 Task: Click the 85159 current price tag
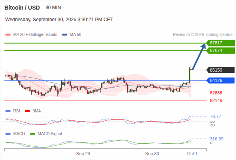tap(220, 70)
